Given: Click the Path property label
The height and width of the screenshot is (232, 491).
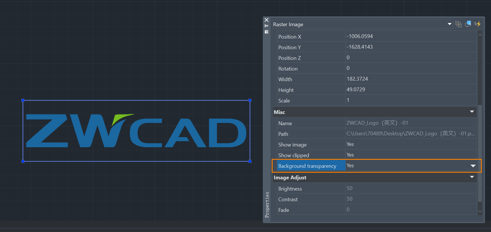Looking at the screenshot, I should tap(283, 134).
